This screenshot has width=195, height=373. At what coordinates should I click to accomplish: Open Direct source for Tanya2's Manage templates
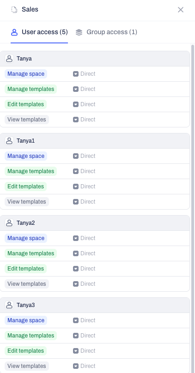coord(84,253)
